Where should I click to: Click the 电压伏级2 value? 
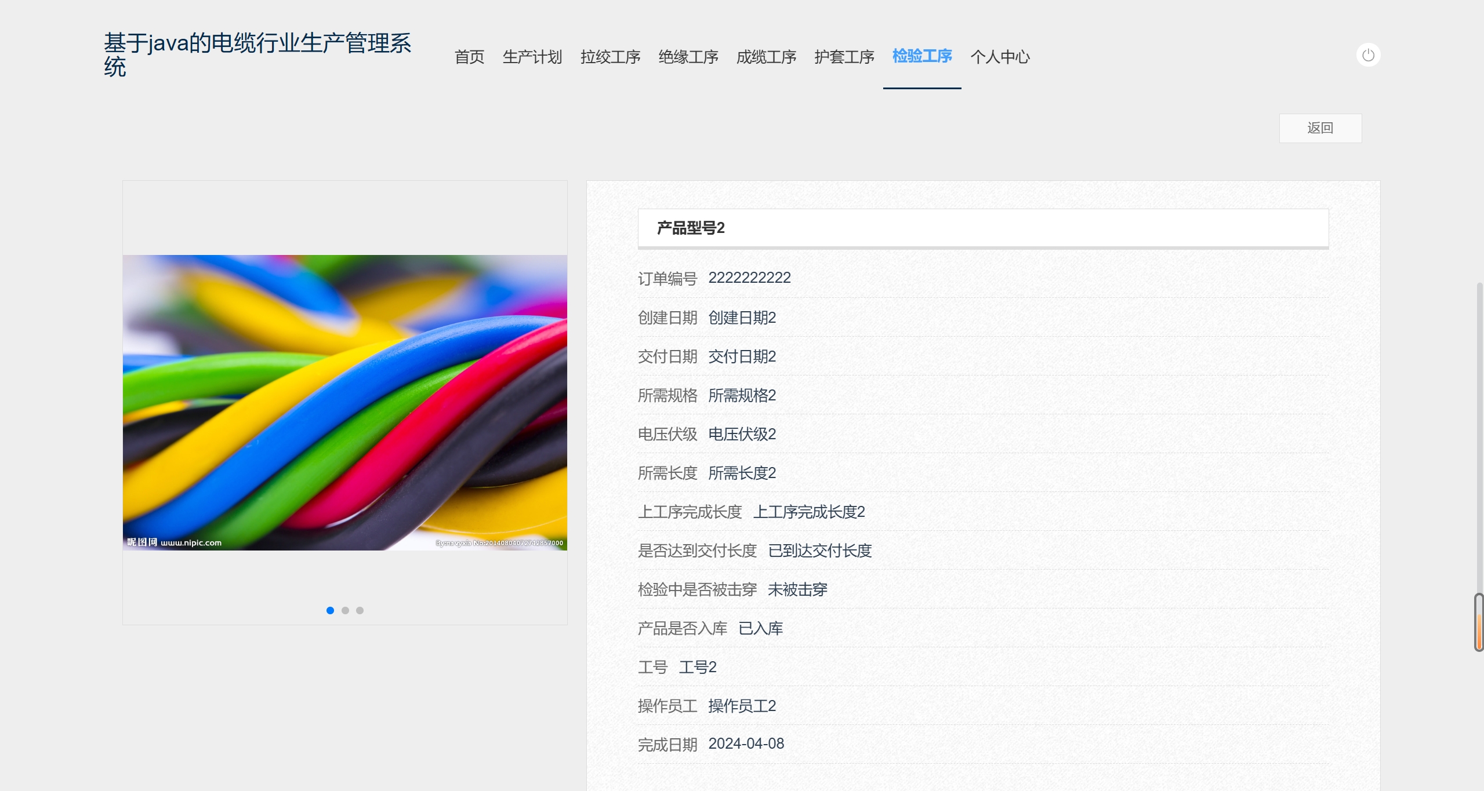pos(742,434)
